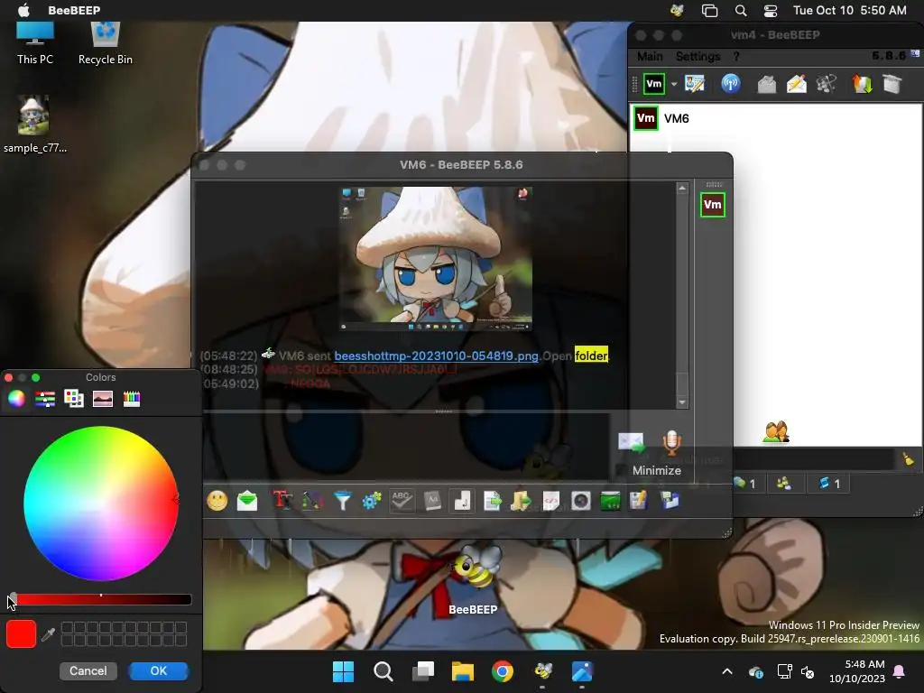Click the screenshot preview image in chat
The image size is (924, 693).
coord(436,259)
